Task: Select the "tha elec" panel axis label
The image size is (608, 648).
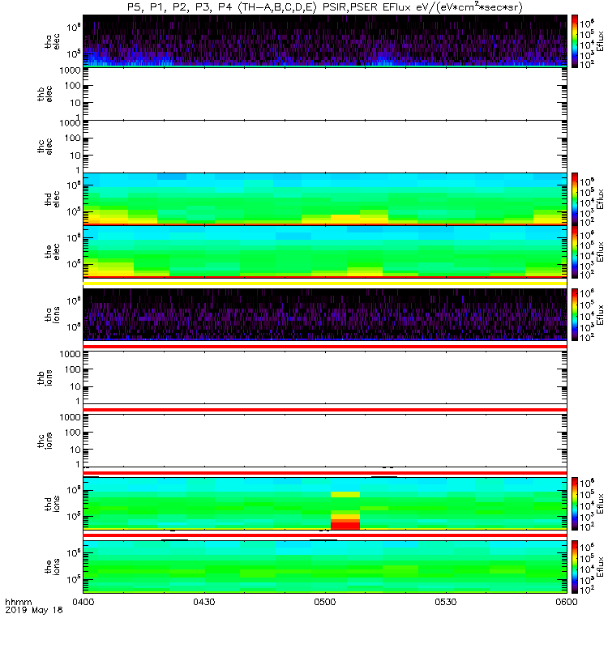Action: [52, 41]
